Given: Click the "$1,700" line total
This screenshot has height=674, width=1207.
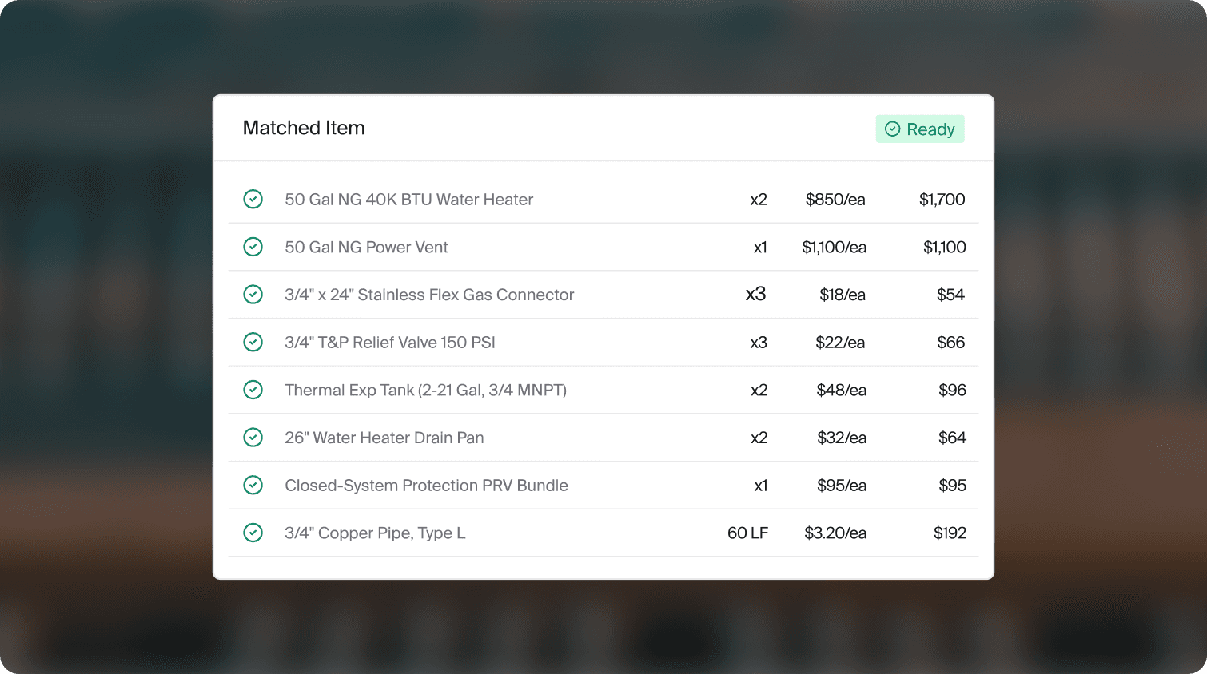Looking at the screenshot, I should point(942,200).
